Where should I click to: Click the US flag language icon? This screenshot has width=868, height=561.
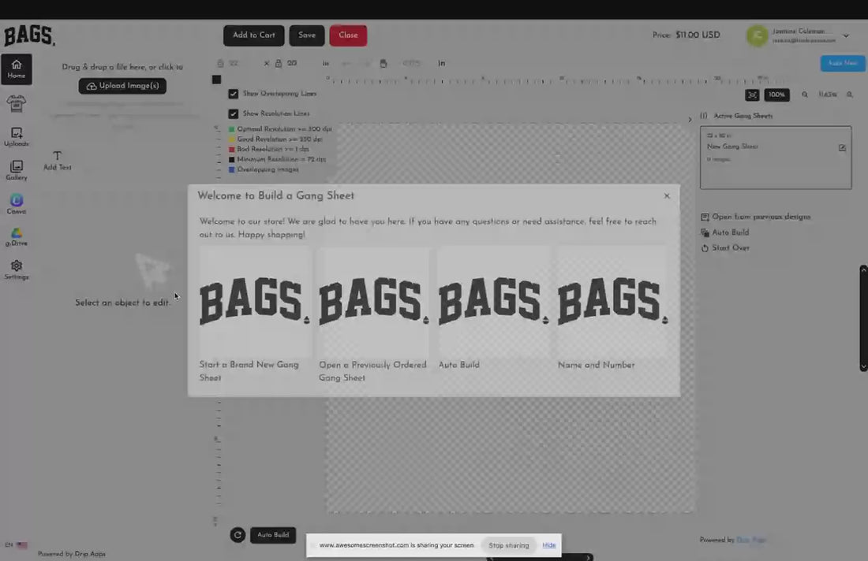pyautogui.click(x=21, y=545)
